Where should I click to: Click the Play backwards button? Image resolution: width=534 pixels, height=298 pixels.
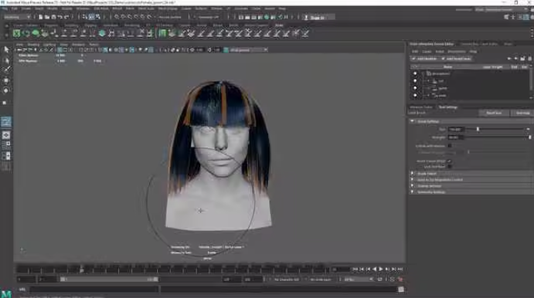[375, 269]
